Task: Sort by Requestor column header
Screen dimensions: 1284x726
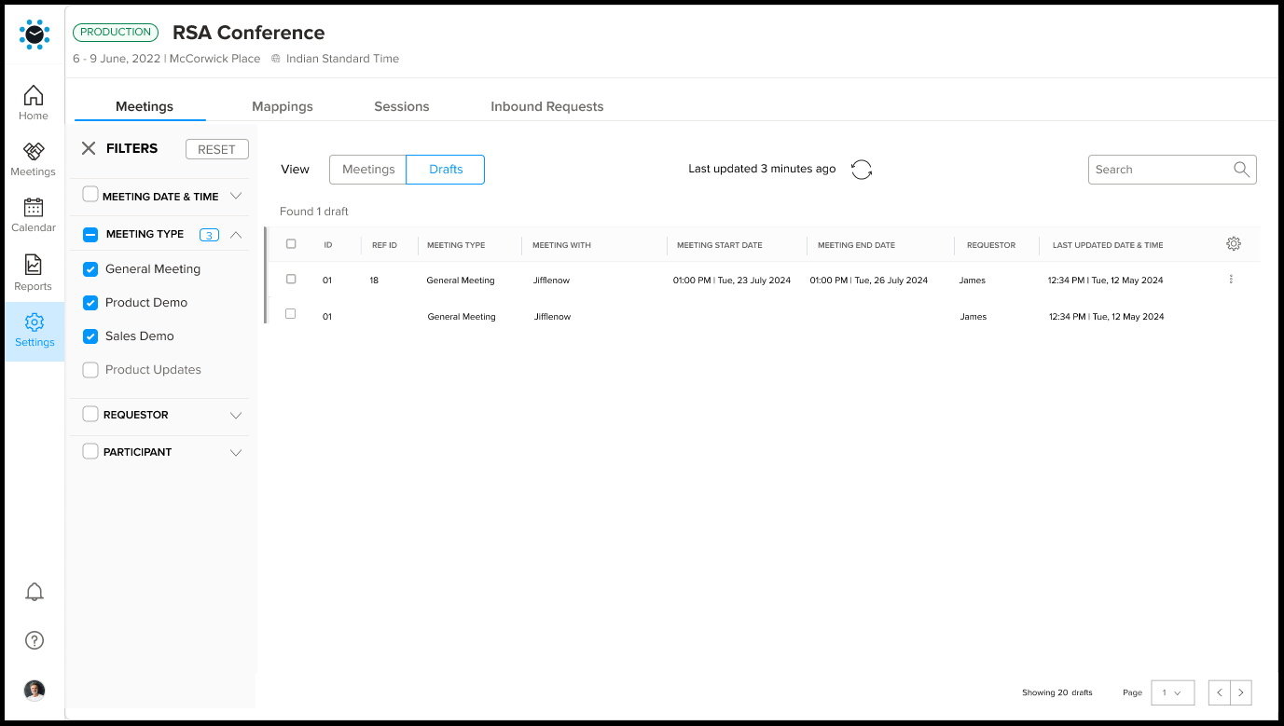Action: click(x=991, y=245)
